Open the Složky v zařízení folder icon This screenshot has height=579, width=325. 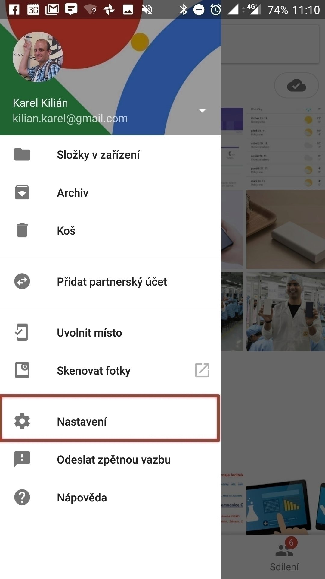(22, 154)
